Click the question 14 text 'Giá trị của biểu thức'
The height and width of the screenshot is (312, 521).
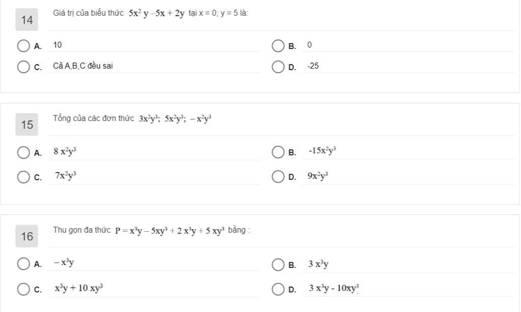(88, 13)
